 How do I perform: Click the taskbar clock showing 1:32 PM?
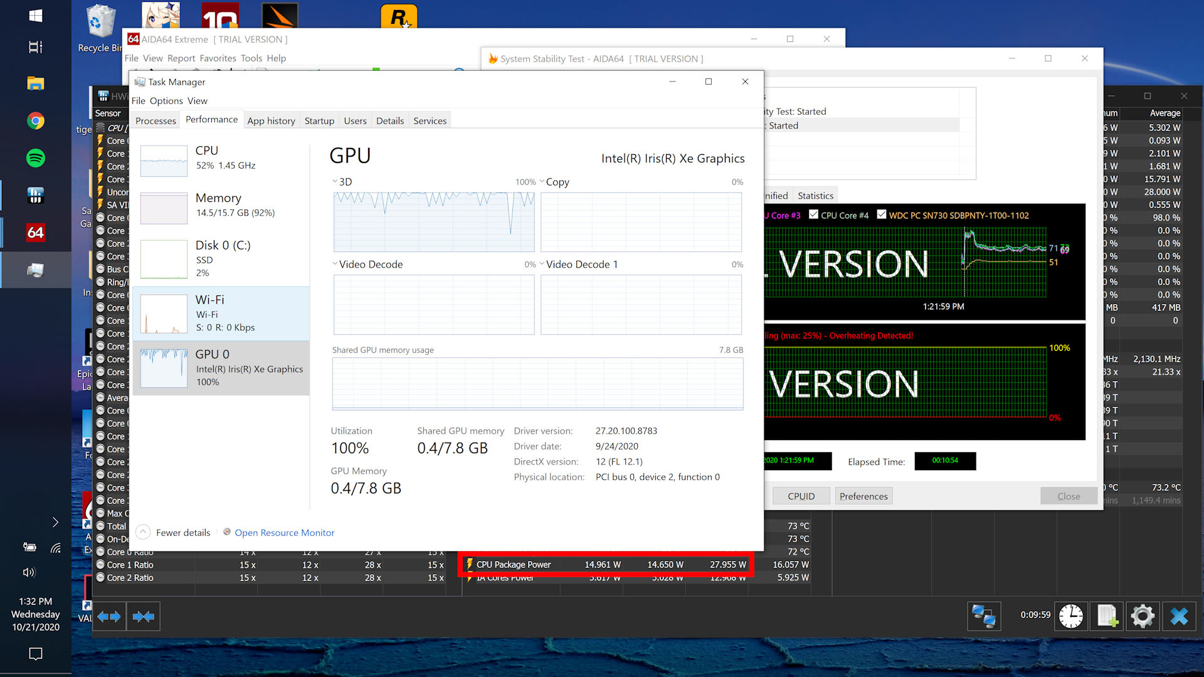click(x=36, y=614)
